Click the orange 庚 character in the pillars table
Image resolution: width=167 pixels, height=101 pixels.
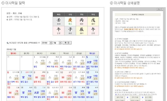click(x=70, y=20)
